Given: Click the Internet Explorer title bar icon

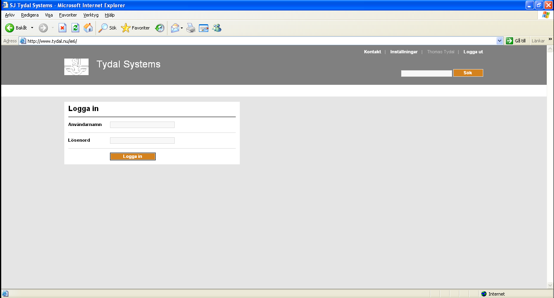Looking at the screenshot, I should [x=5, y=5].
